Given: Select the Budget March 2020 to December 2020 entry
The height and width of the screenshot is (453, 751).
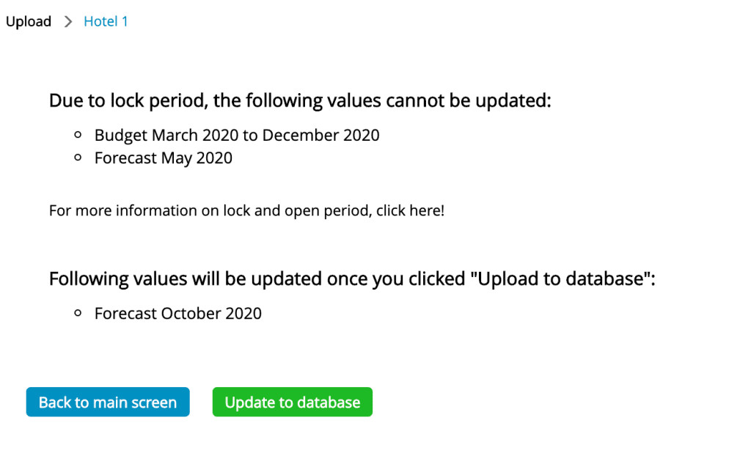Looking at the screenshot, I should click(237, 136).
